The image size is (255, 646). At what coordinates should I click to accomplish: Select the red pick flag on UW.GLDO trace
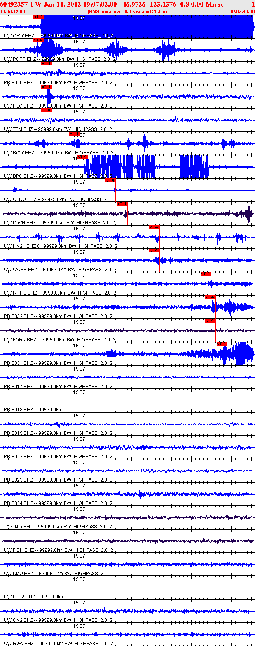[x=110, y=180]
